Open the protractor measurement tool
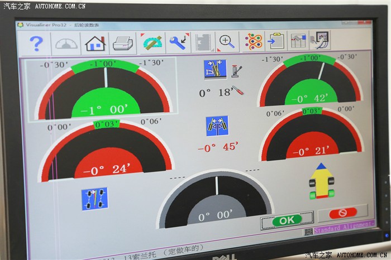 click(x=152, y=42)
